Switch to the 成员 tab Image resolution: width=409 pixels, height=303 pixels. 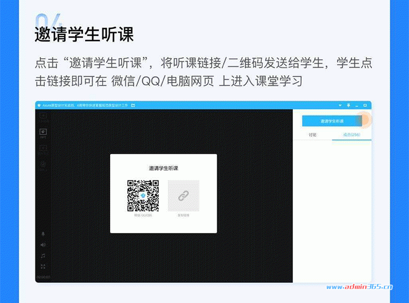click(352, 135)
